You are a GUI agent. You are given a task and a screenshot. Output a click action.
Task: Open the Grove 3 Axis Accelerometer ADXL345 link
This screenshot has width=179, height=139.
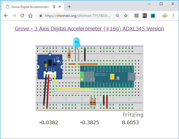[89, 29]
